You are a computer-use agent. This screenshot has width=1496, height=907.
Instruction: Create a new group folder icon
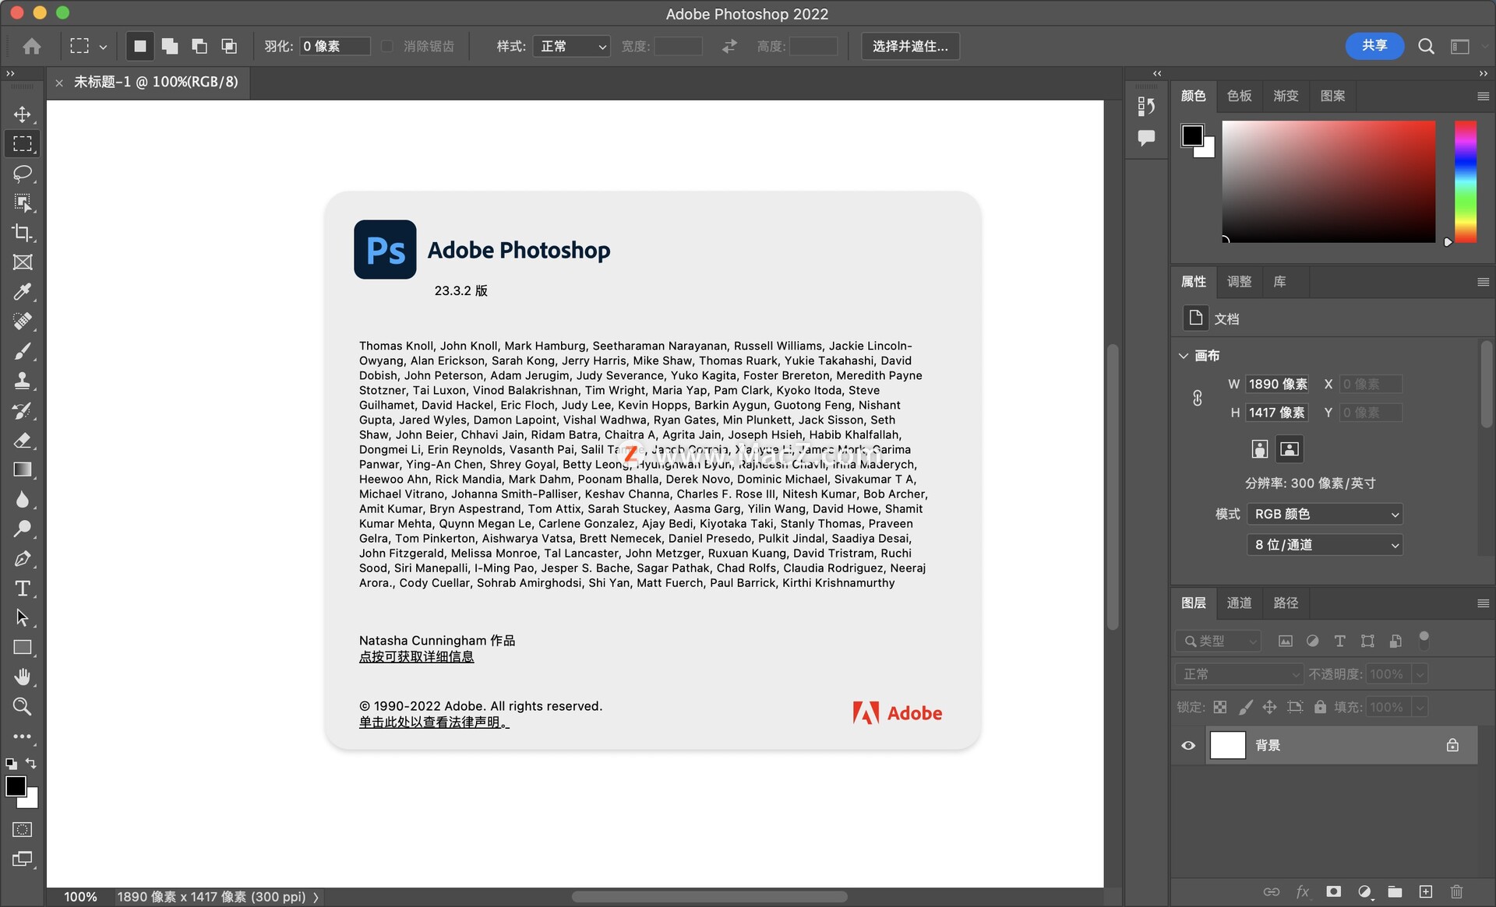(1395, 891)
